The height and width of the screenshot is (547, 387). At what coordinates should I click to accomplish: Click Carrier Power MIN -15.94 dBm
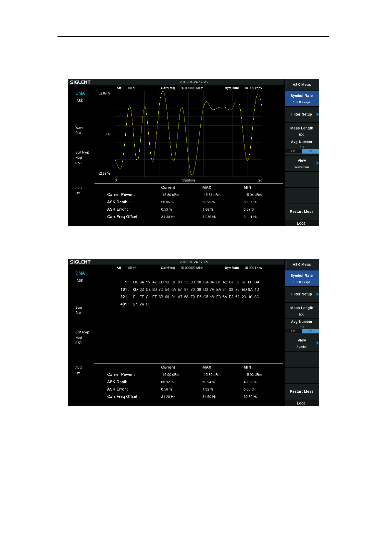253,195
